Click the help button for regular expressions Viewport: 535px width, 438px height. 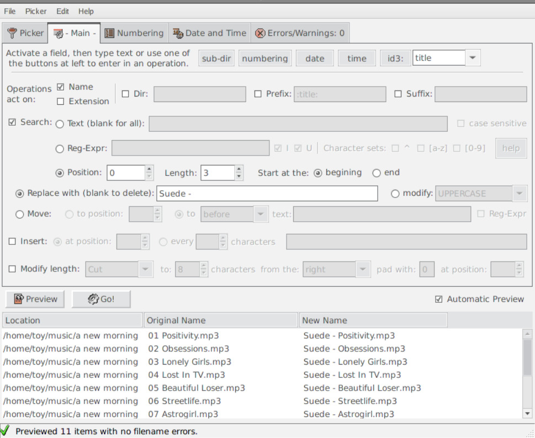(511, 148)
